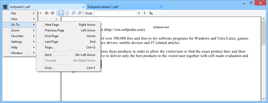Viewport: 268px width, 103px height.
Task: Close the Softpedia tested-1.pdf tab
Action: coord(161,7)
